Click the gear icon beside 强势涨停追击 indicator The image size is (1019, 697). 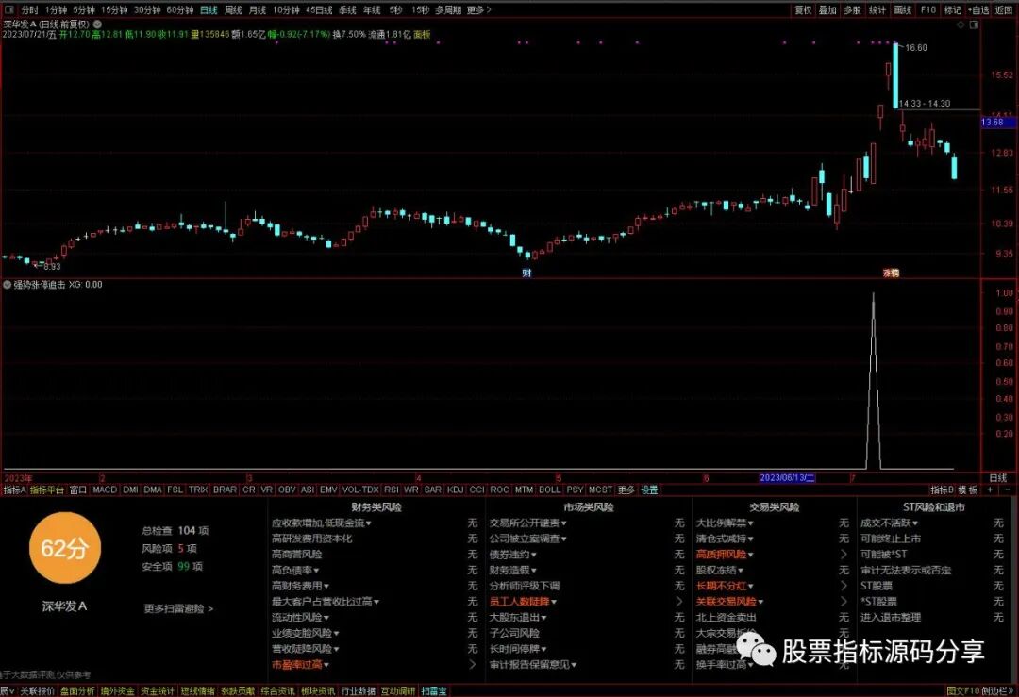tap(8, 285)
